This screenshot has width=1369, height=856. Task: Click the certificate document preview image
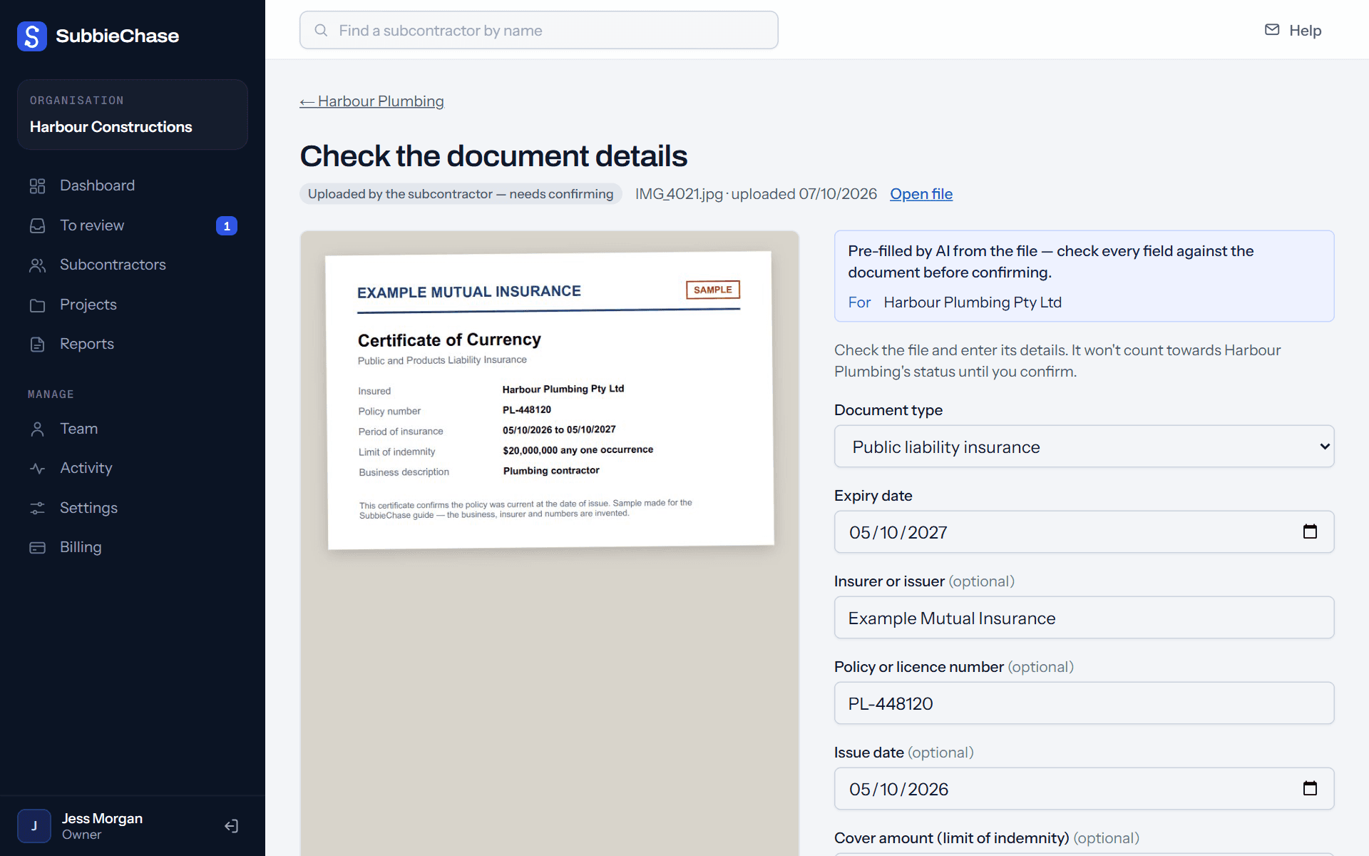click(550, 400)
